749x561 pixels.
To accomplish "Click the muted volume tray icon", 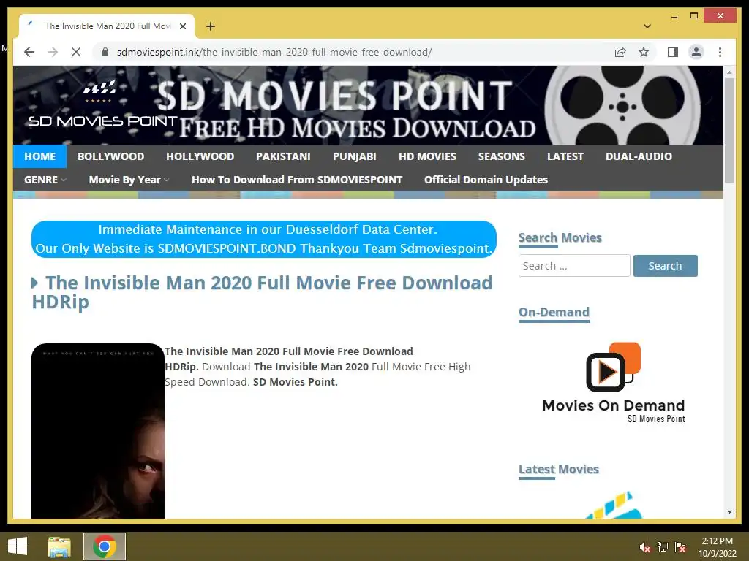I will [644, 547].
